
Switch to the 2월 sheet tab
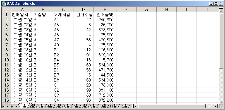[x=32, y=106]
